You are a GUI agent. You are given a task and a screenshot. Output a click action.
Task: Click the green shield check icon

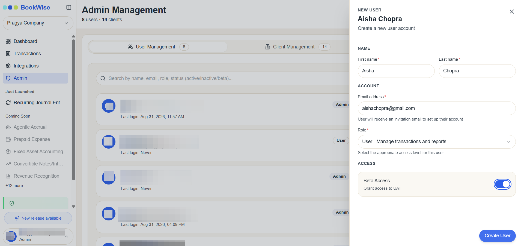pos(12,203)
